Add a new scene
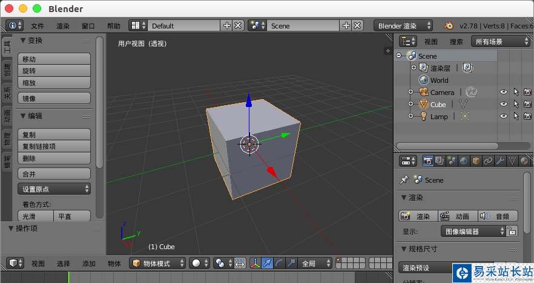Viewport: 534px width, 283px height. click(x=346, y=25)
